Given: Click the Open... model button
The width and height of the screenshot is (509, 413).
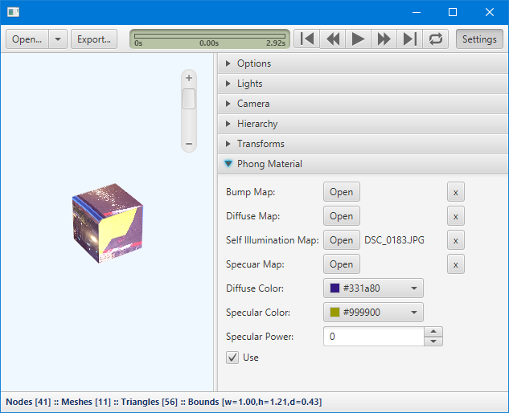Looking at the screenshot, I should coord(27,39).
